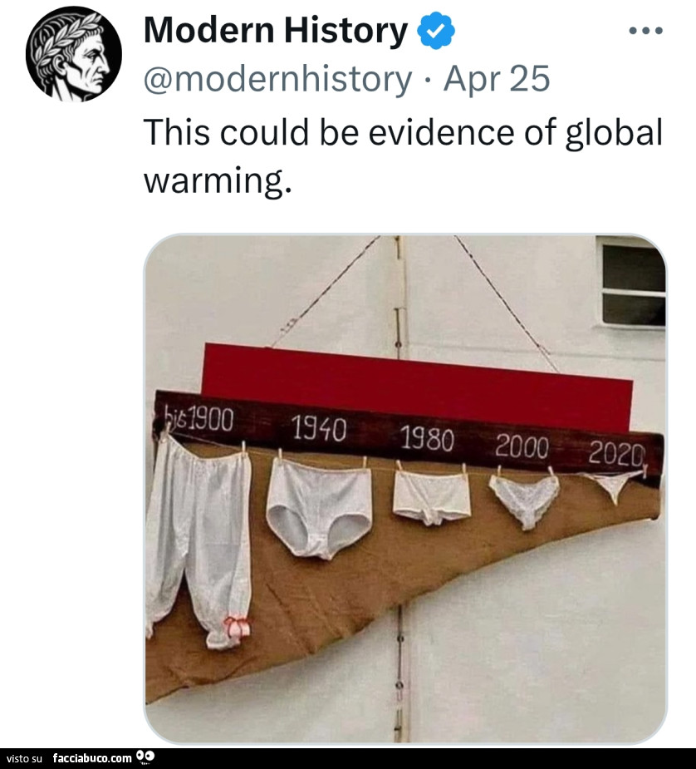696x769 pixels.
Task: Click the pink bow on the bloomers
Action: pos(237,625)
